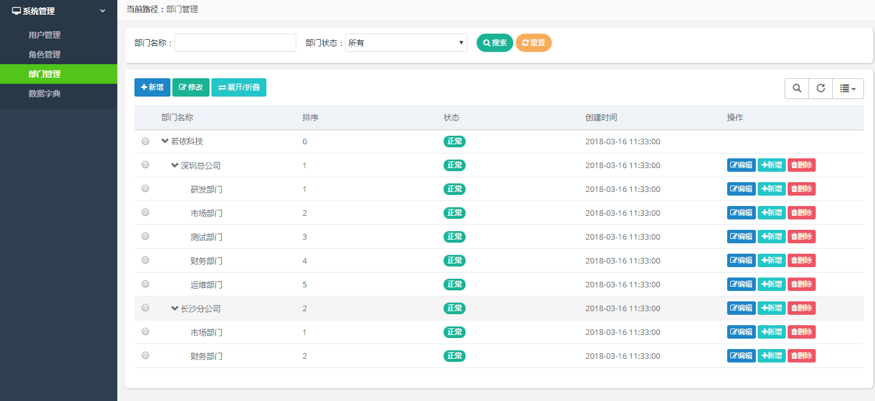Click the table search magnifier icon
The width and height of the screenshot is (875, 401).
pyautogui.click(x=797, y=88)
